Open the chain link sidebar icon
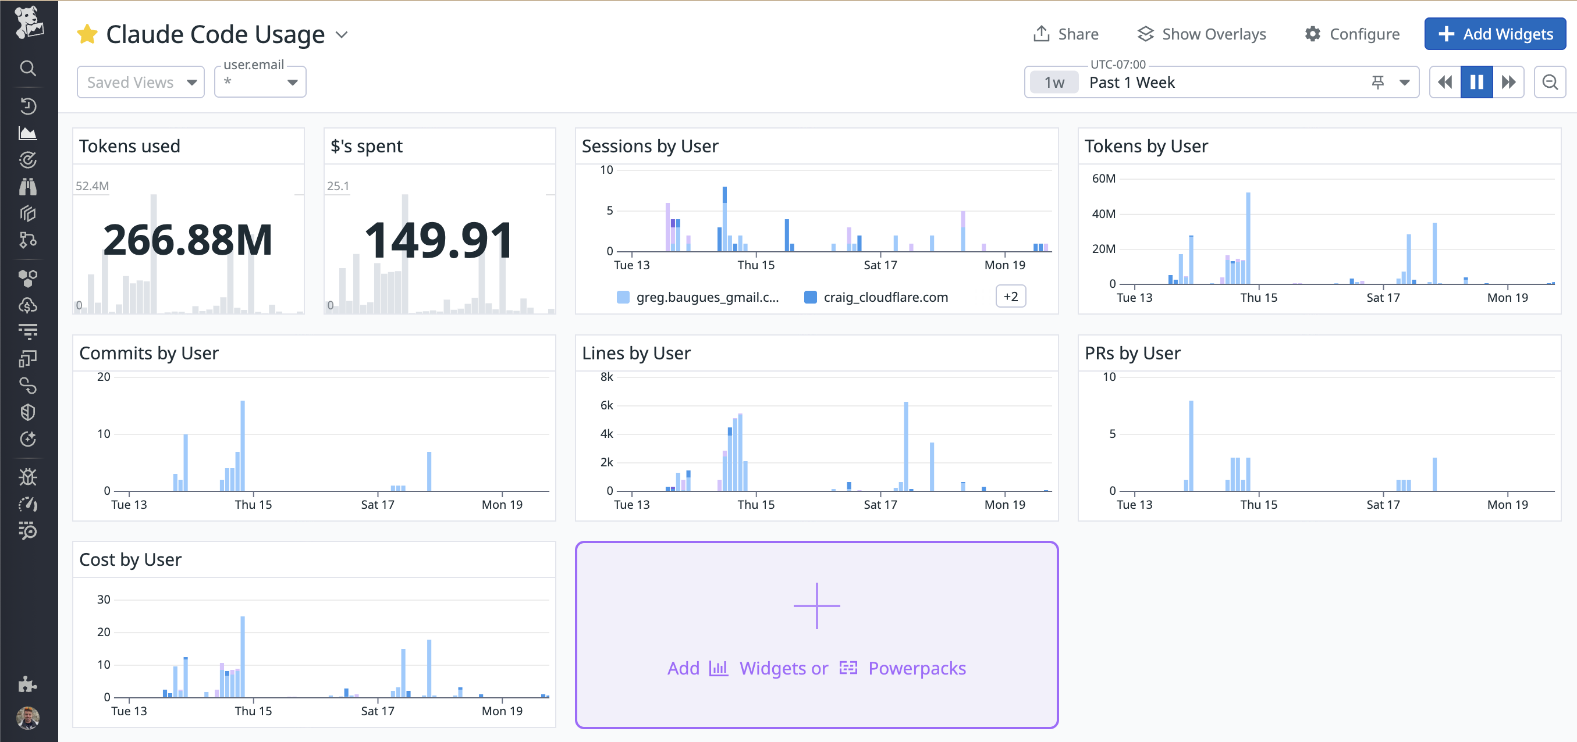The image size is (1577, 742). point(27,386)
